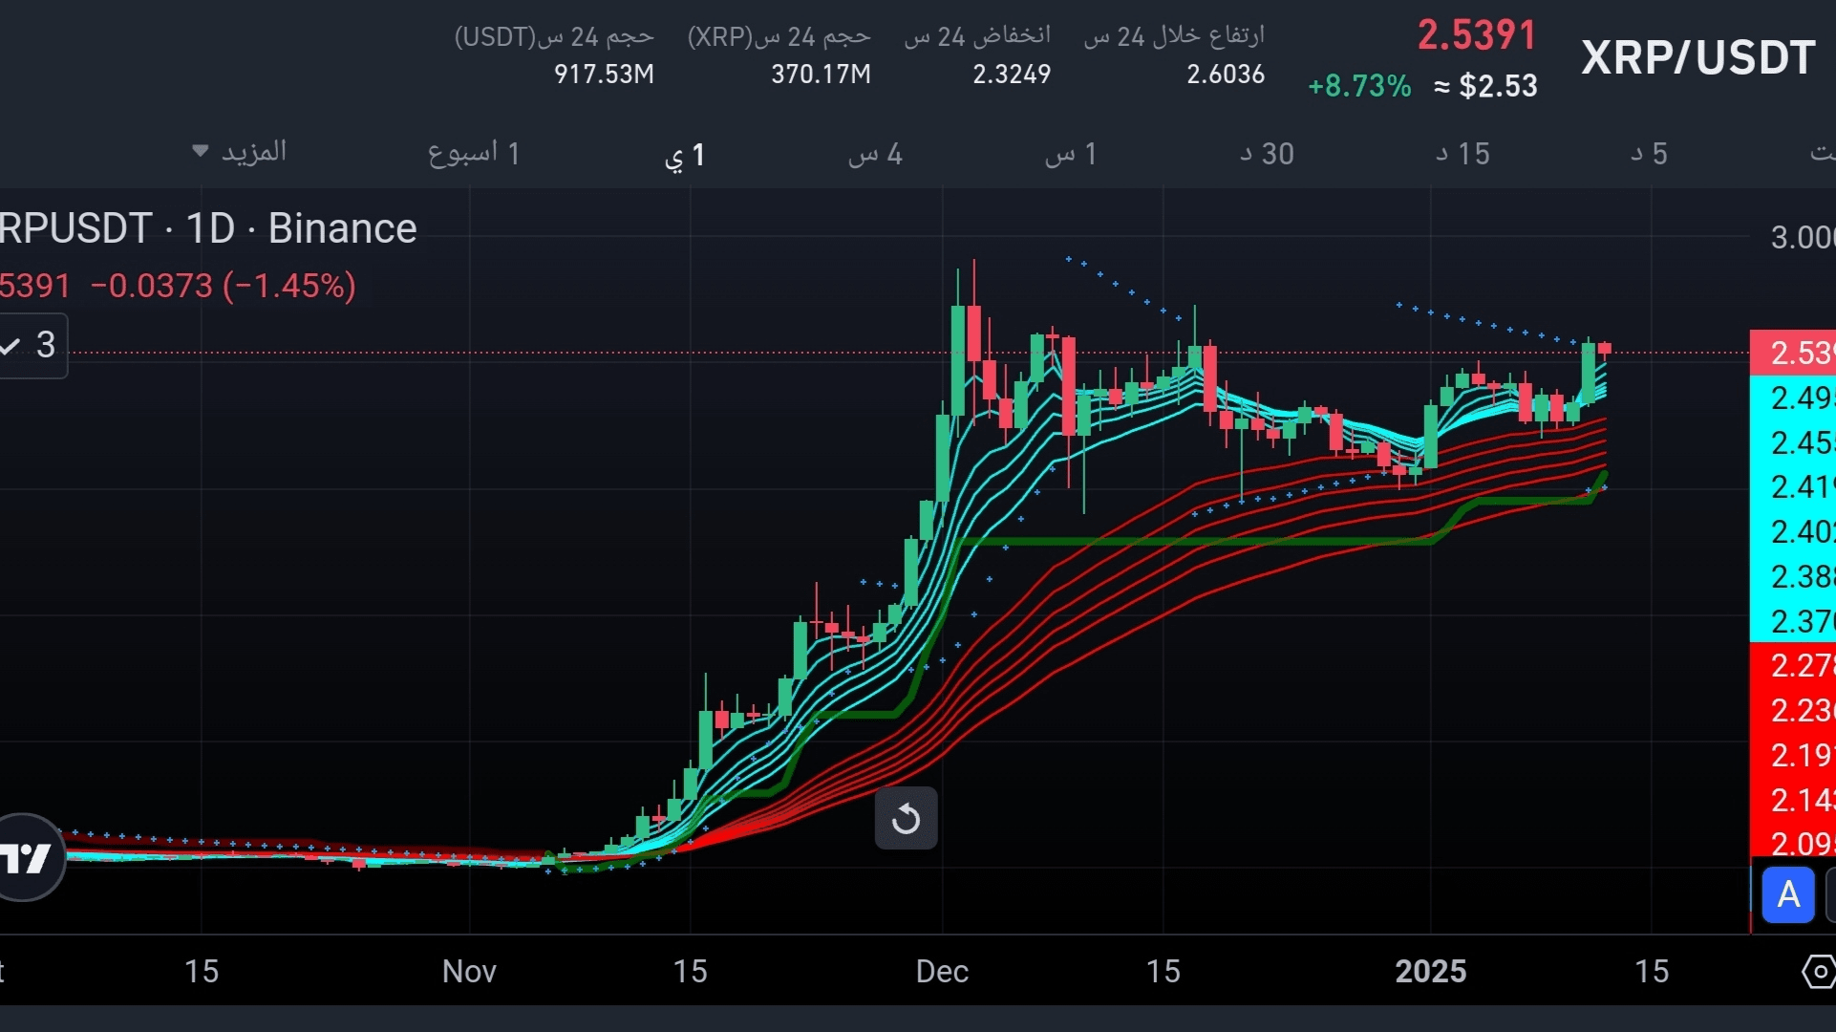Screen dimensions: 1836x1032
Task: Choose the 30 د minute timeframe
Action: pyautogui.click(x=1267, y=154)
